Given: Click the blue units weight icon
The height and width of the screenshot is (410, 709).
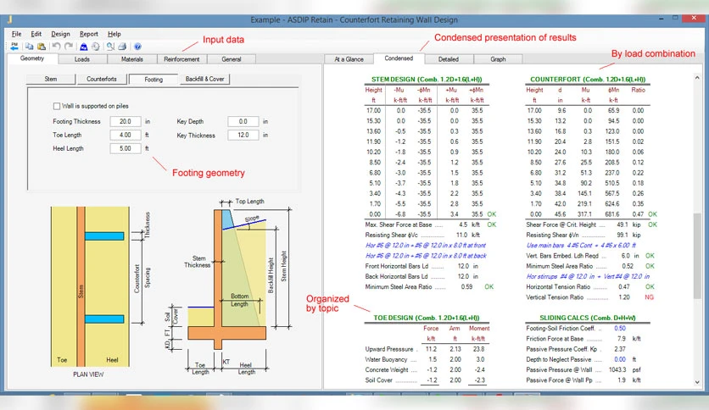Looking at the screenshot, I should pyautogui.click(x=84, y=47).
